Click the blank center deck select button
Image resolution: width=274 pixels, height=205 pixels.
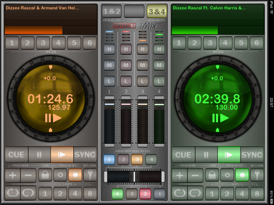(x=134, y=11)
